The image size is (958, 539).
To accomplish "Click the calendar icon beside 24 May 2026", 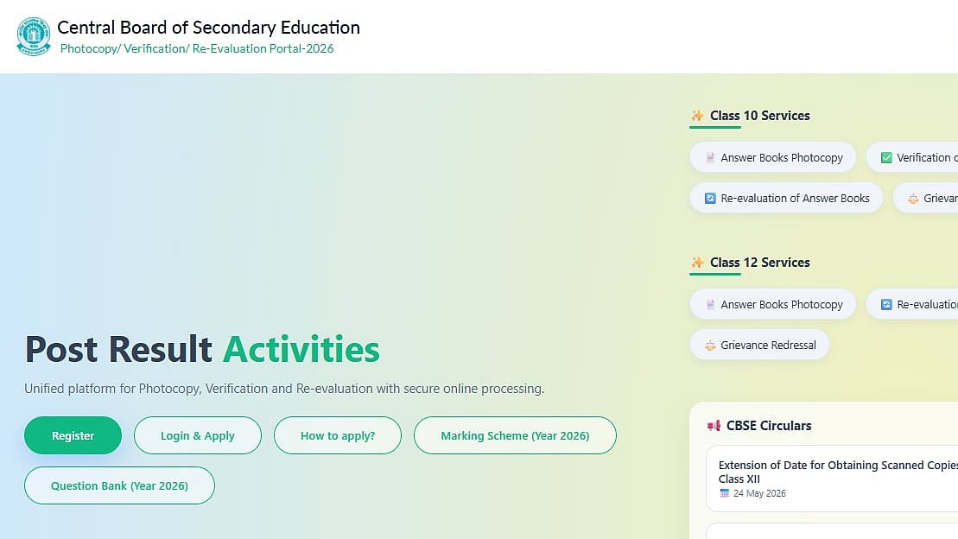I will tap(725, 493).
